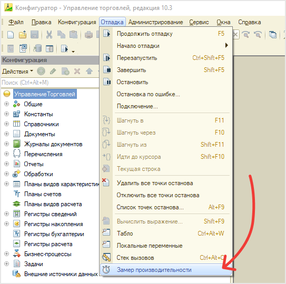Click the pencil Edit icon in configuration panel
Viewport: 286px width, 284px height.
[x=53, y=71]
